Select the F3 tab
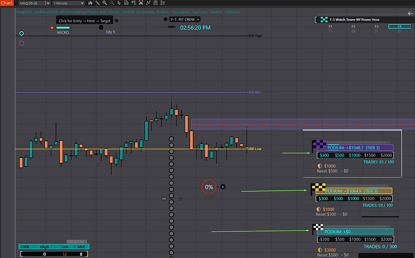Screen dimensions: 415x258 (376, 26)
